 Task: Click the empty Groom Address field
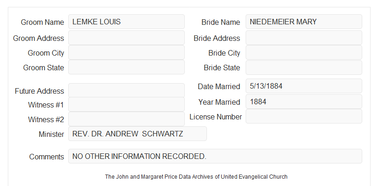(x=126, y=38)
